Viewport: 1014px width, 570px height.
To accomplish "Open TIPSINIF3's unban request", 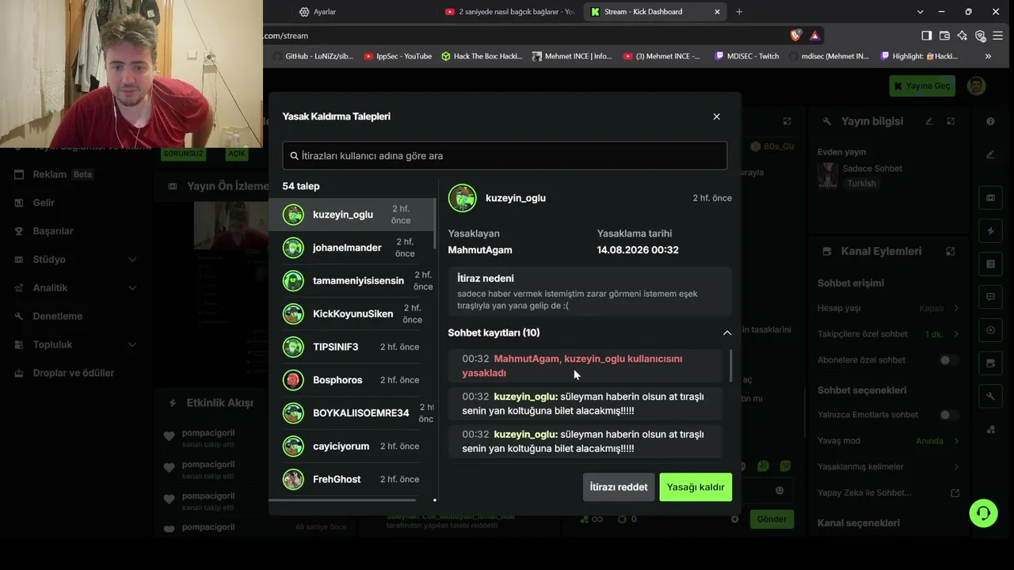I will pyautogui.click(x=352, y=347).
